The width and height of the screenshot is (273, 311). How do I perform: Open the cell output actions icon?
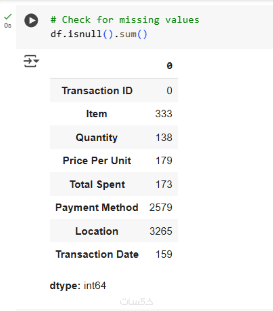pyautogui.click(x=31, y=61)
